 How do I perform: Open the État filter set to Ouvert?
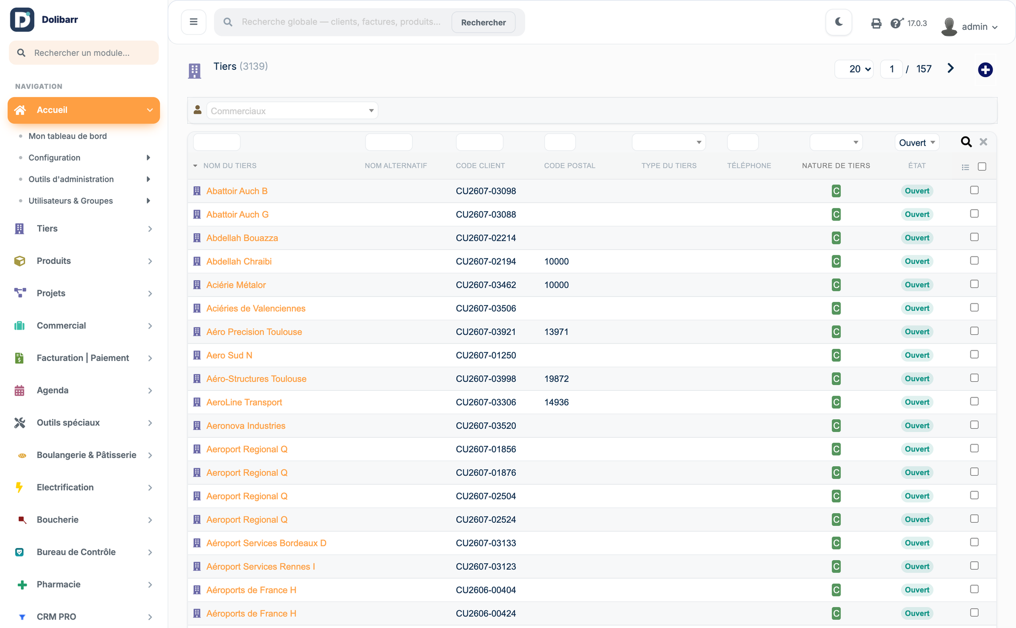917,142
